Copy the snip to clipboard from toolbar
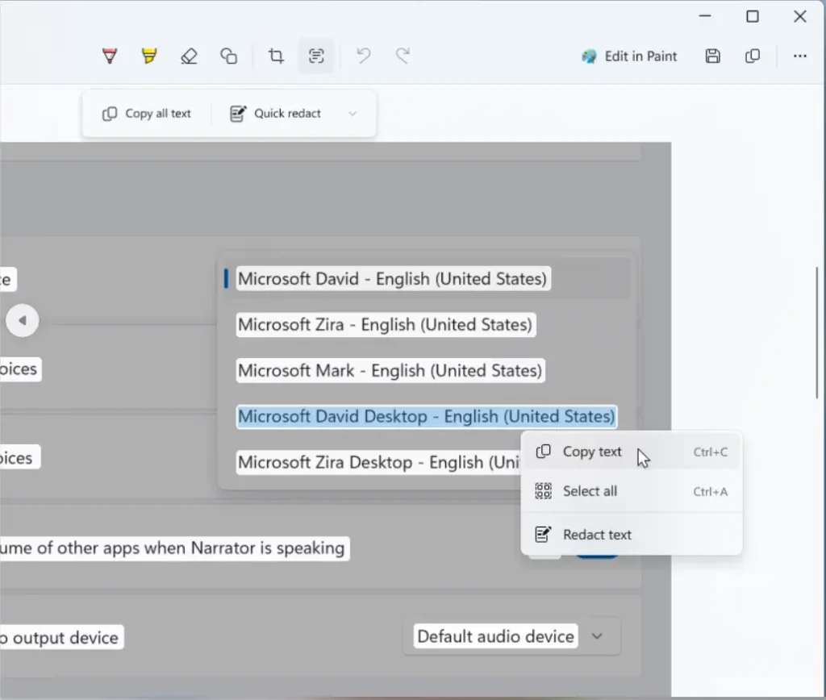This screenshot has width=826, height=700. (753, 56)
